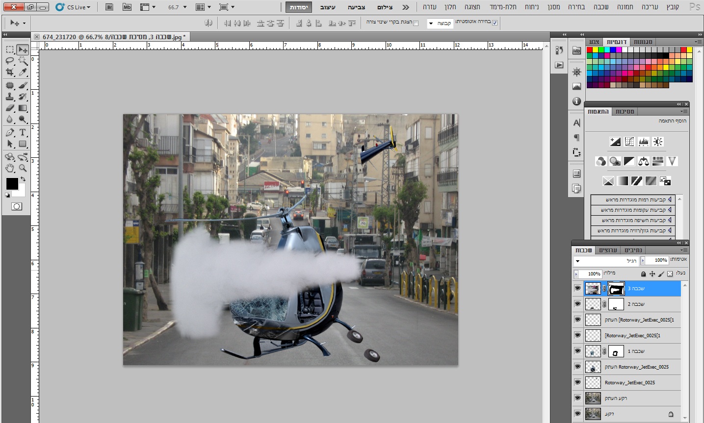This screenshot has height=423, width=704.
Task: Hide the שכבה 3 layer eye
Action: [577, 288]
